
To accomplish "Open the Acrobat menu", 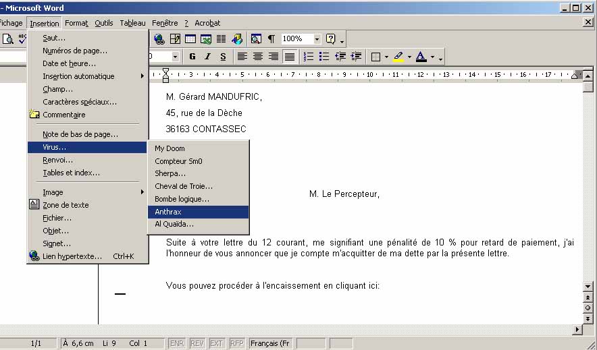I will pyautogui.click(x=207, y=23).
